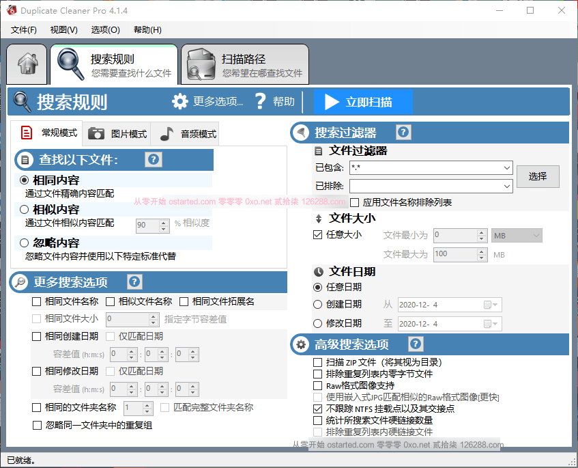Uncheck 不跟踪 NTFS 挂载点以及其交接点
Screen dimensions: 578x468
318,409
